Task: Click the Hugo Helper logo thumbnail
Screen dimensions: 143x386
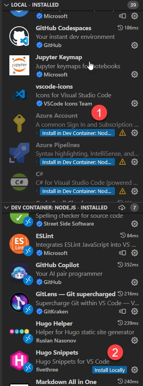Action: click(19, 331)
